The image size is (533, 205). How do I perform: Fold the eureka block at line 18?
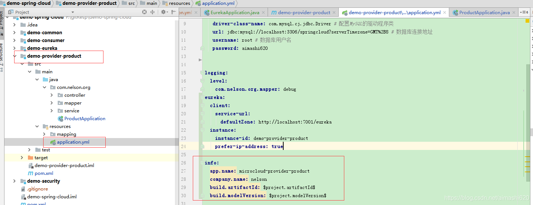pyautogui.click(x=202, y=97)
